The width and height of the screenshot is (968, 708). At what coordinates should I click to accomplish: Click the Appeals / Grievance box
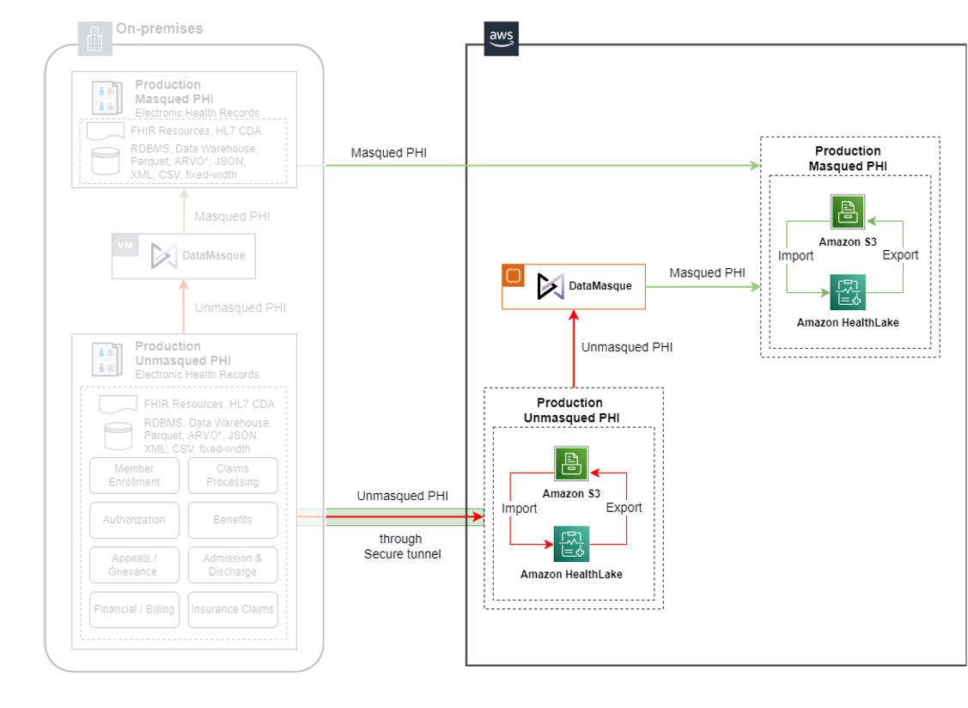tap(134, 565)
